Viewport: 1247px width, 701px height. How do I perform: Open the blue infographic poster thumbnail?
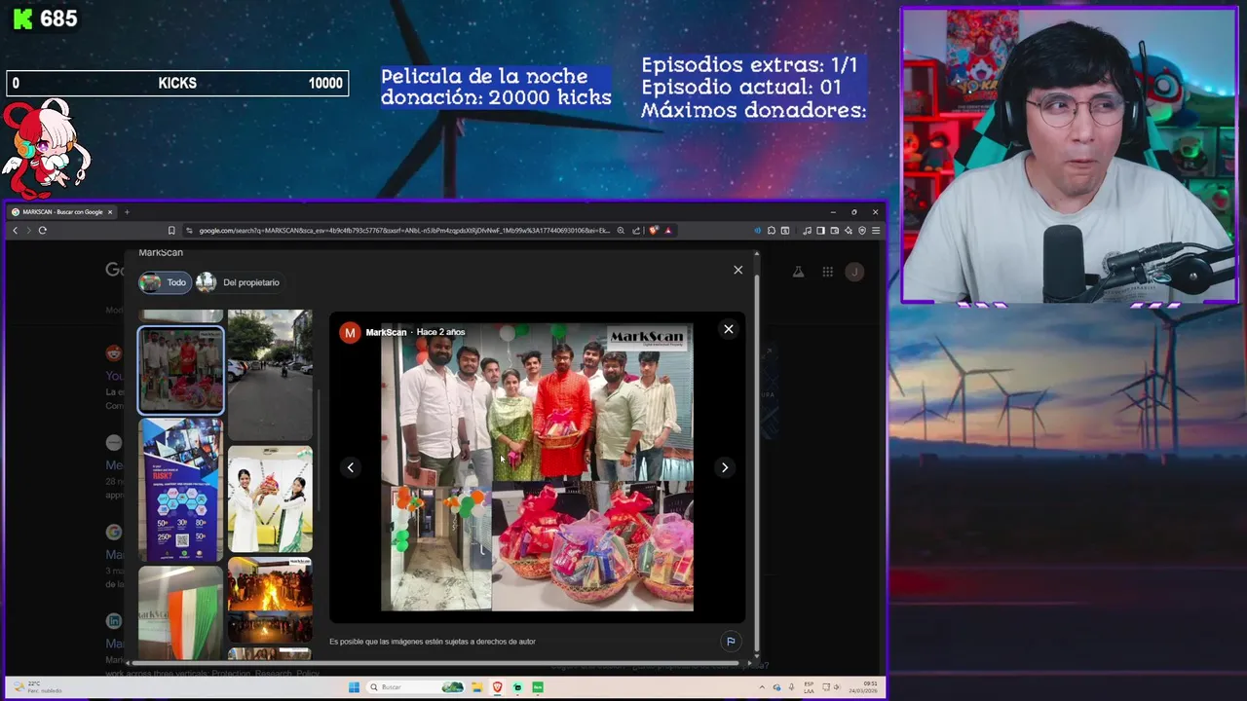pyautogui.click(x=180, y=491)
